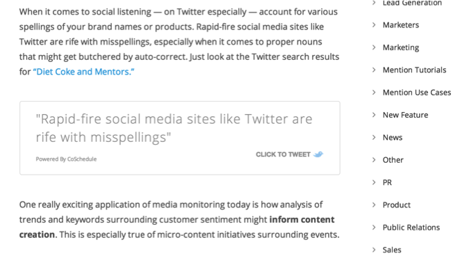Click the chevron beside News

pyautogui.click(x=374, y=137)
